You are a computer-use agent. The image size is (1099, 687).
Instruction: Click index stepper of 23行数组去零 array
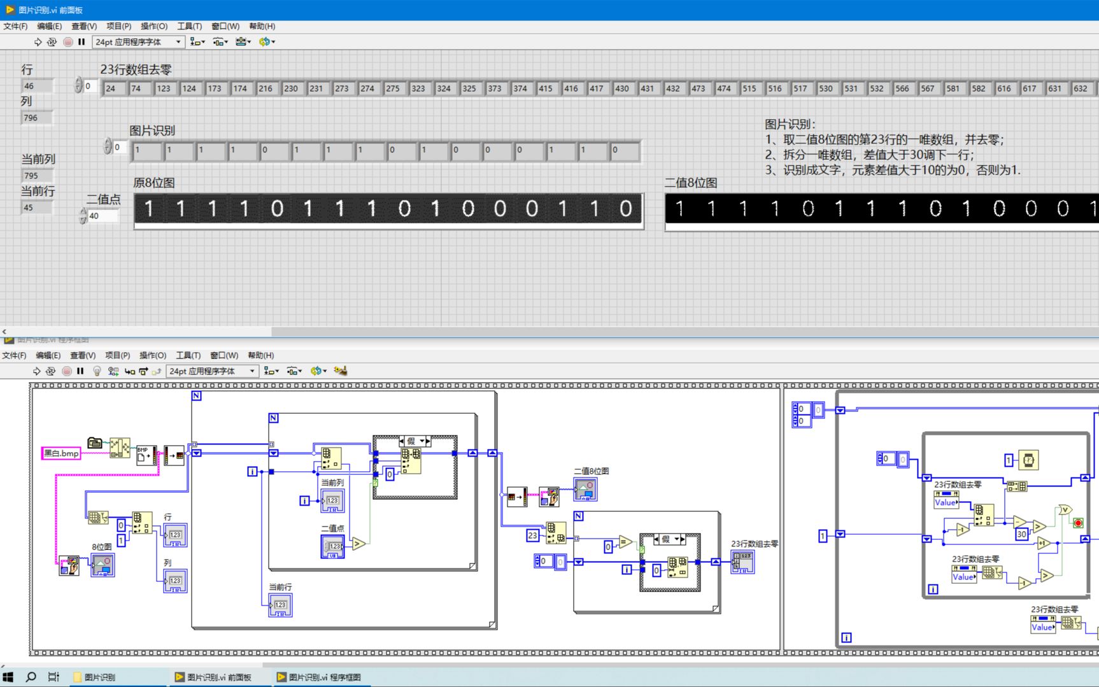79,85
